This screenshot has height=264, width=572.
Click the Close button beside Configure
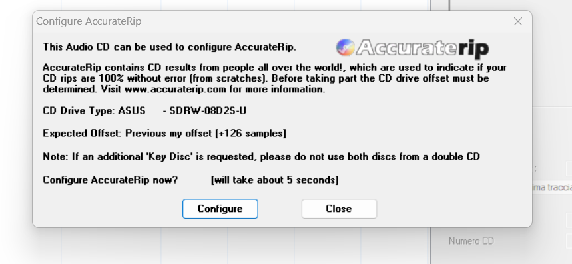(x=339, y=209)
